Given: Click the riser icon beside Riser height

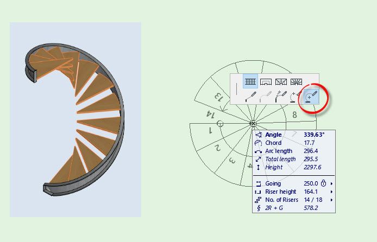Looking at the screenshot, I should coord(257,192).
